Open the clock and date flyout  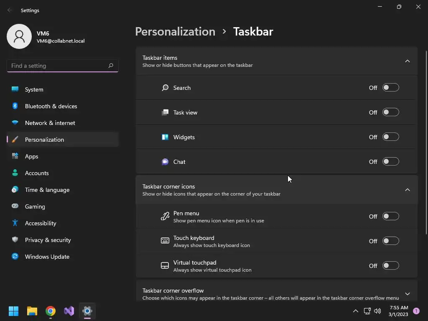(x=398, y=311)
